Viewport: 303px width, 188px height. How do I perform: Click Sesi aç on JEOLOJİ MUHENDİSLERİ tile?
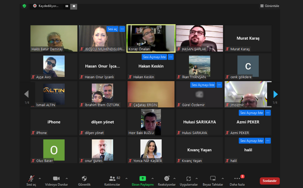pyautogui.click(x=112, y=29)
